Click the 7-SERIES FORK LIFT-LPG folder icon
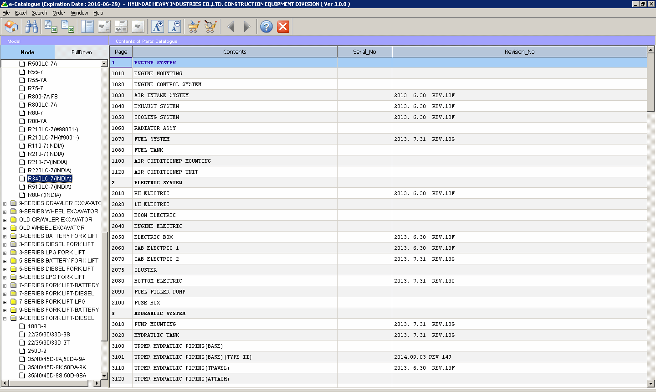Screen dimensions: 656x392 (x=14, y=302)
